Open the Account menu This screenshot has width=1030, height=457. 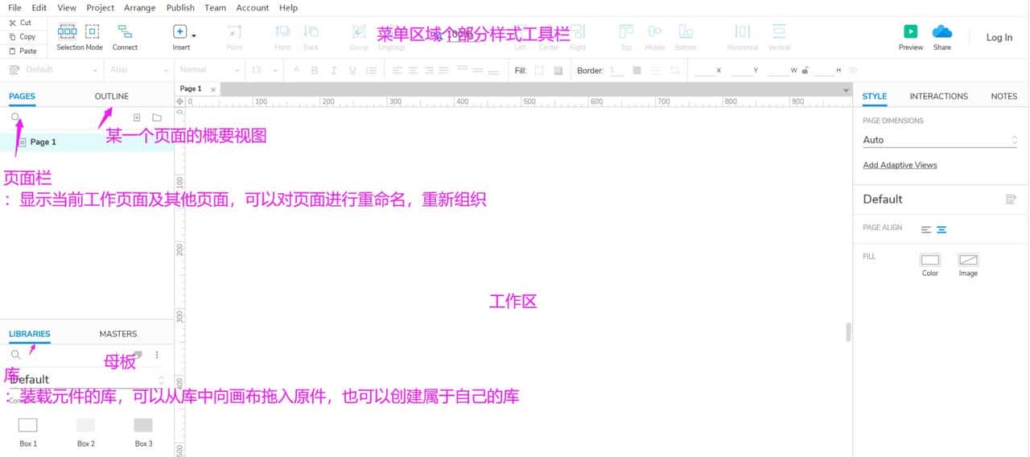coord(253,7)
